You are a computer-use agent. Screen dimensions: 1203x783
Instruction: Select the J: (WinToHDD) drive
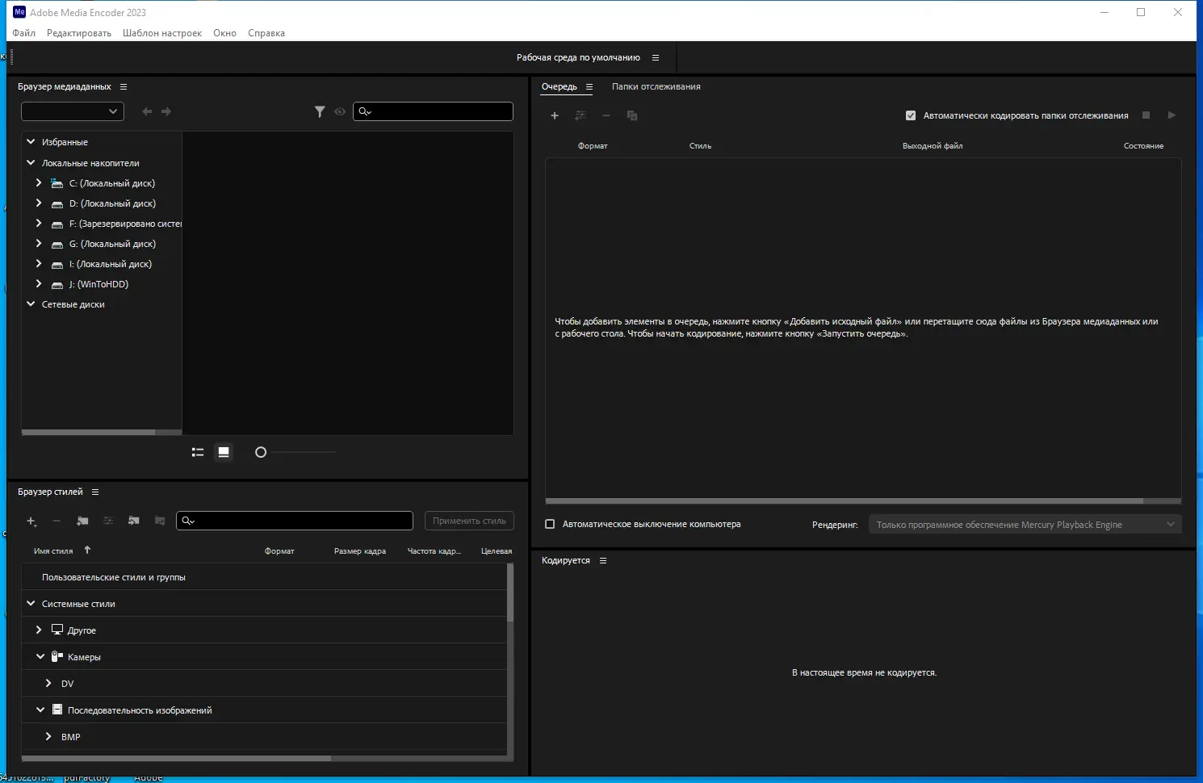point(99,284)
